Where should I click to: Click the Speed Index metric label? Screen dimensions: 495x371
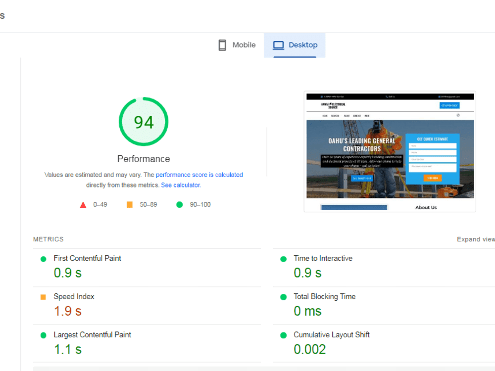point(74,296)
